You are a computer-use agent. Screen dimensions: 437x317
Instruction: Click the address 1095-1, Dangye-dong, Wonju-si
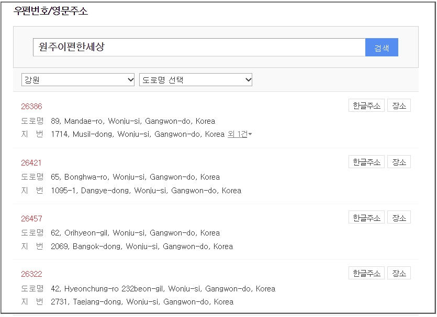[146, 191]
